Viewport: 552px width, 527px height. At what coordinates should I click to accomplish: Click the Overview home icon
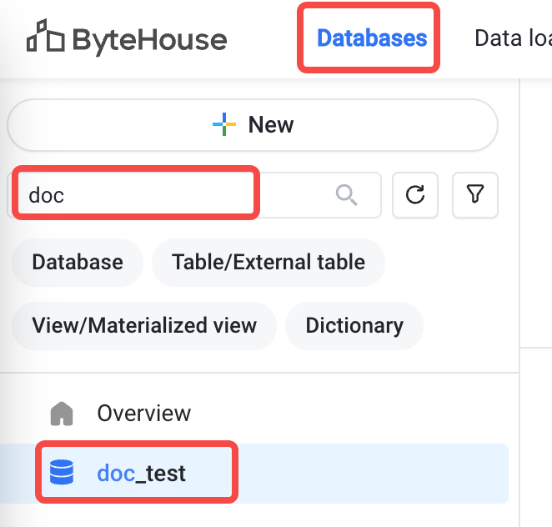pyautogui.click(x=62, y=414)
